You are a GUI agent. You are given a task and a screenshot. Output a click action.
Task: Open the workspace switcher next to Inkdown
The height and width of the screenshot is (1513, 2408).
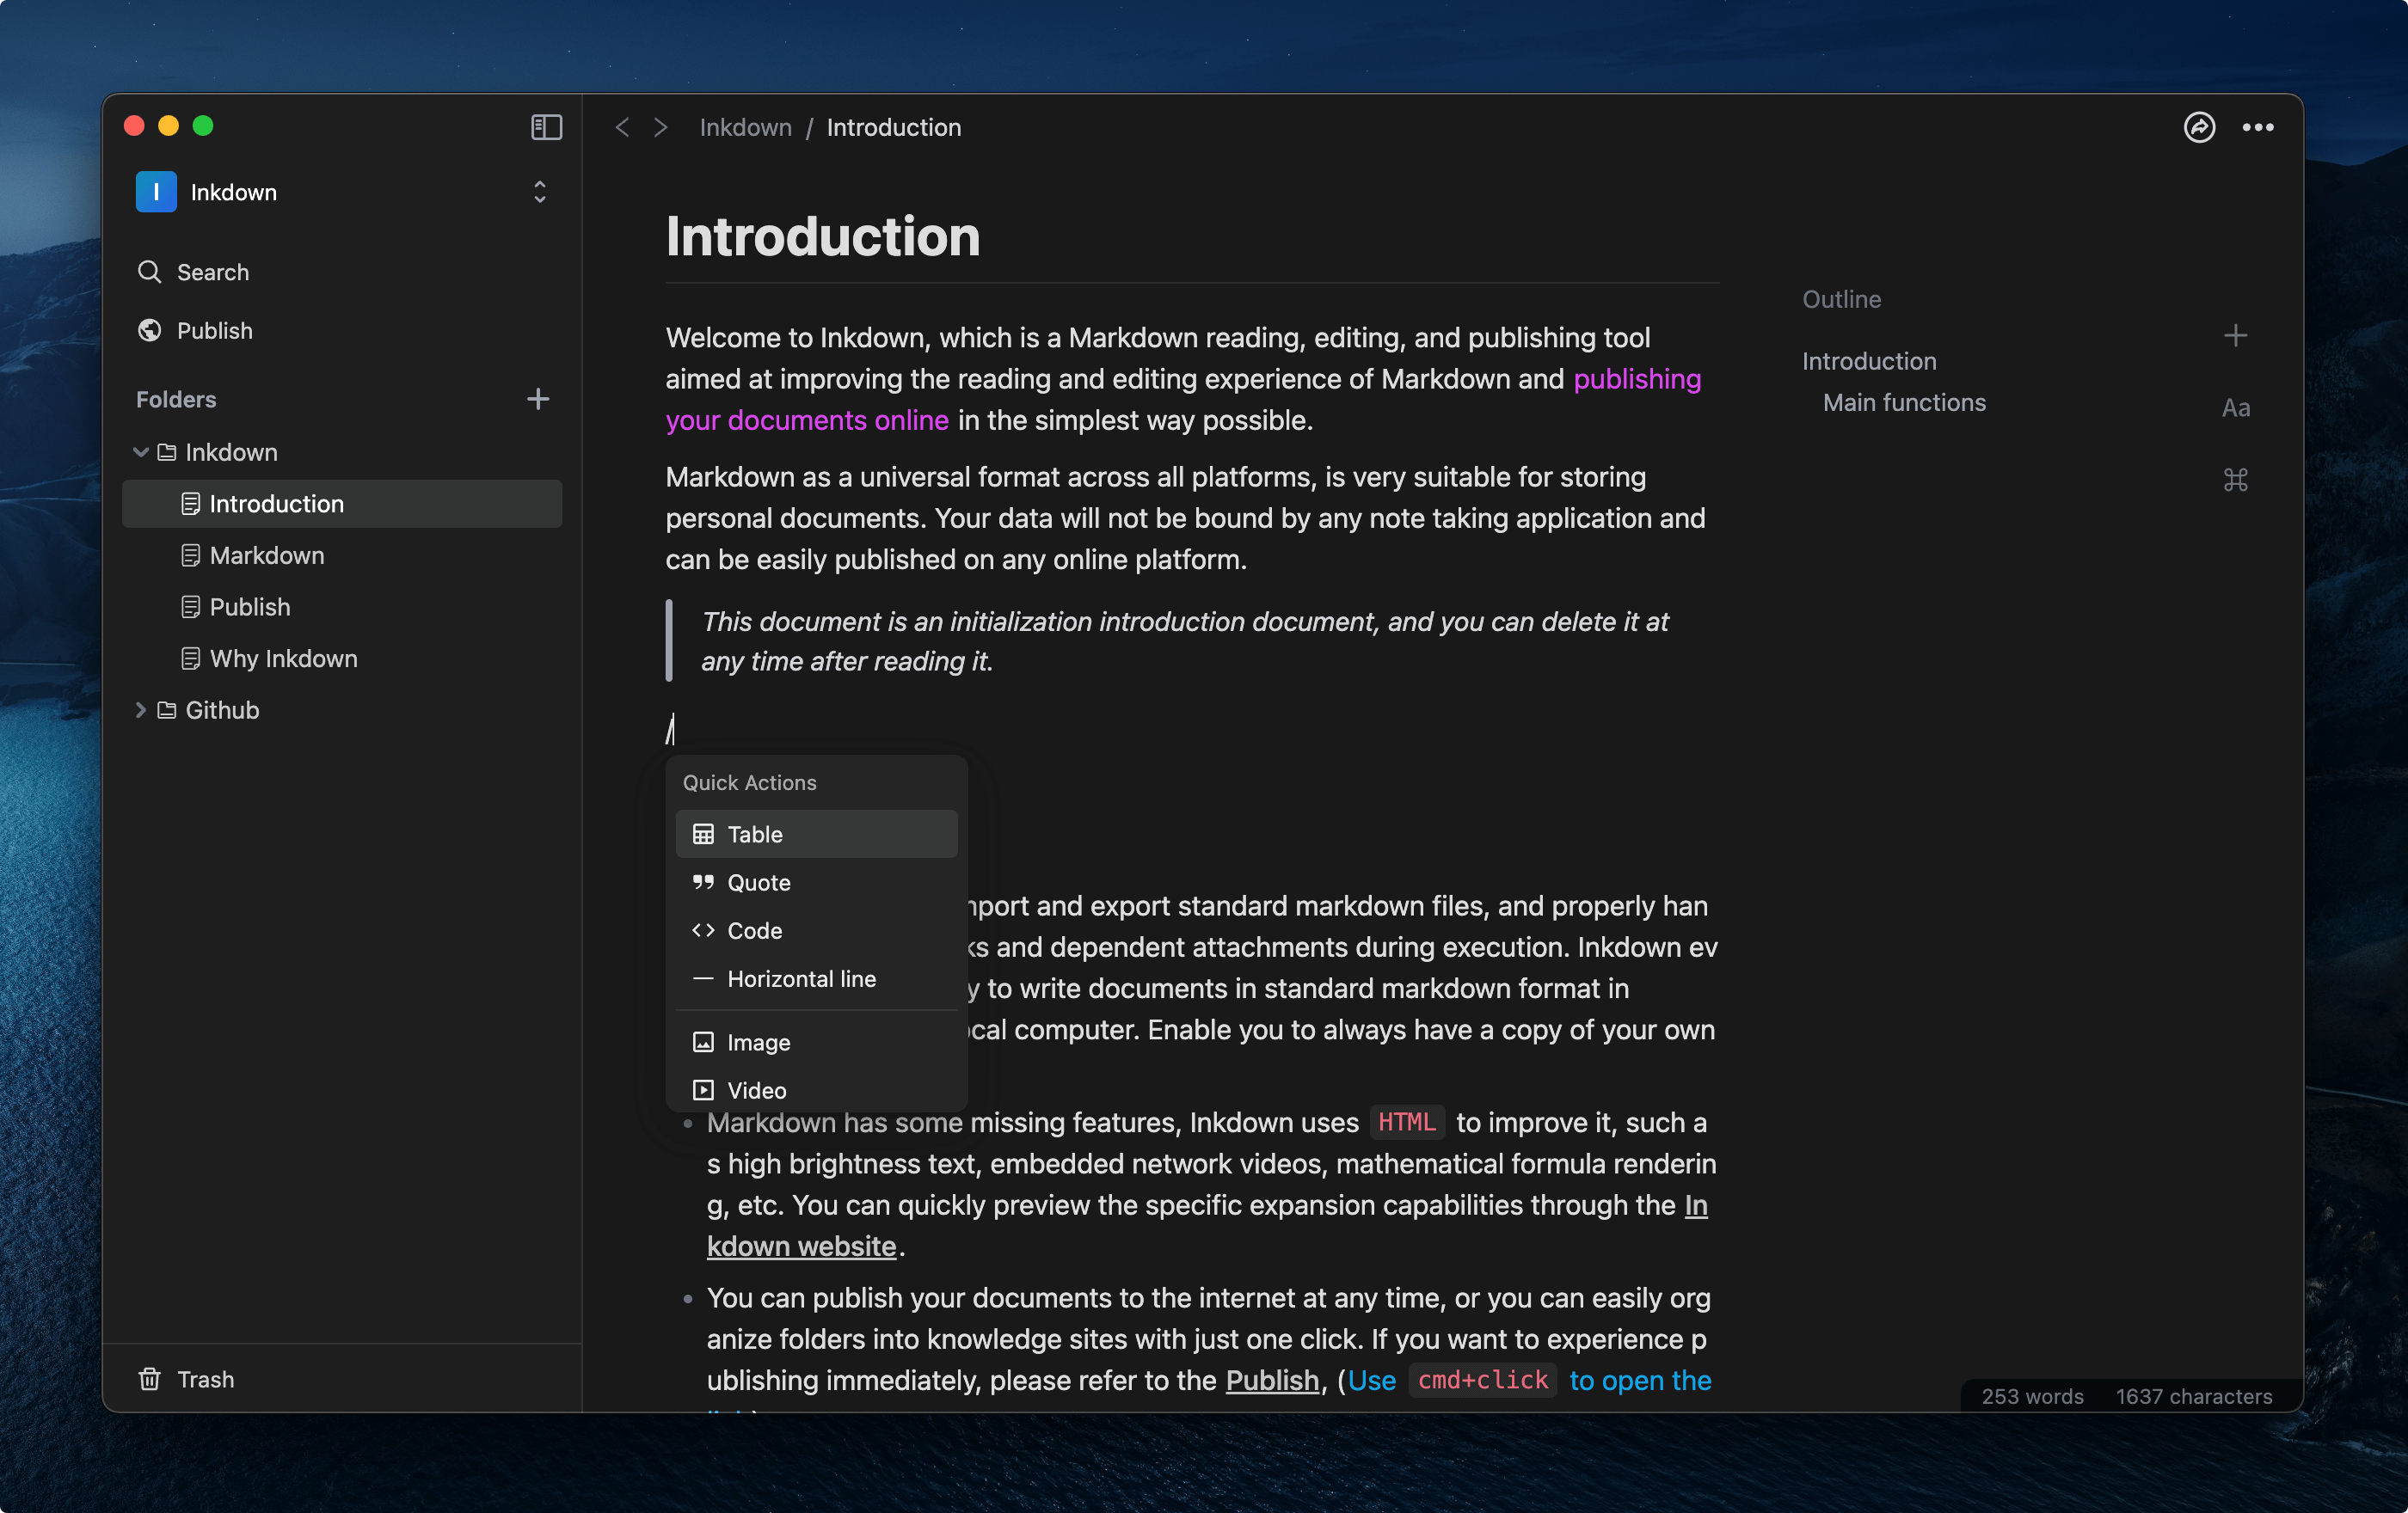[539, 191]
